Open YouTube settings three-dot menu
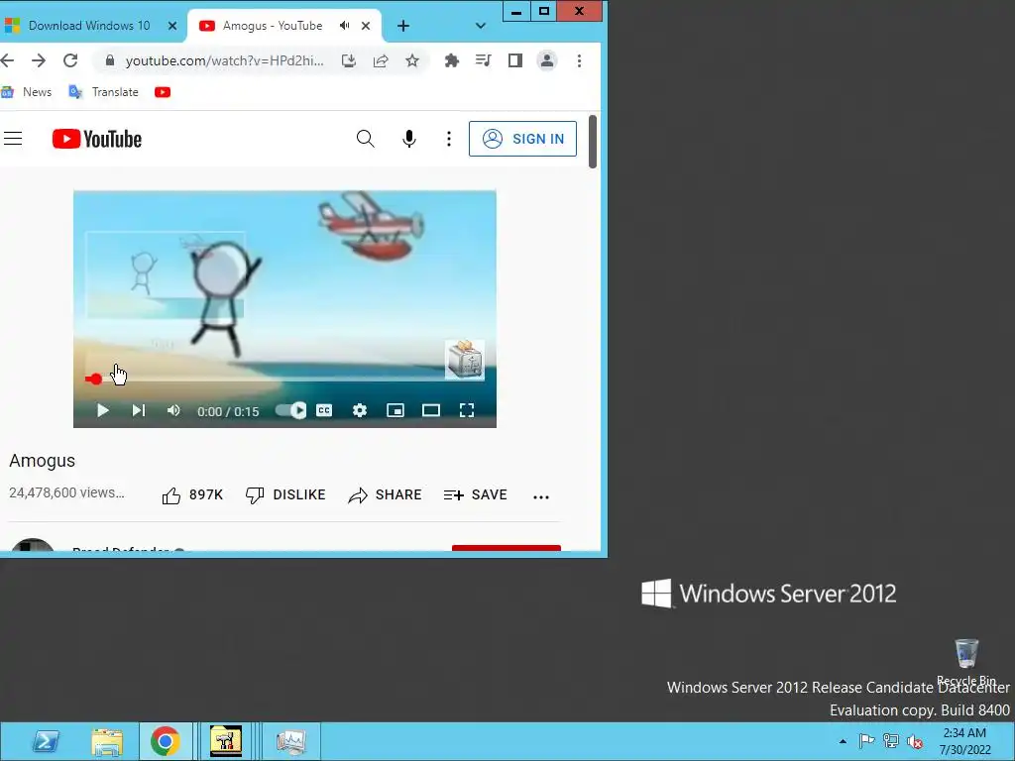 click(x=449, y=139)
